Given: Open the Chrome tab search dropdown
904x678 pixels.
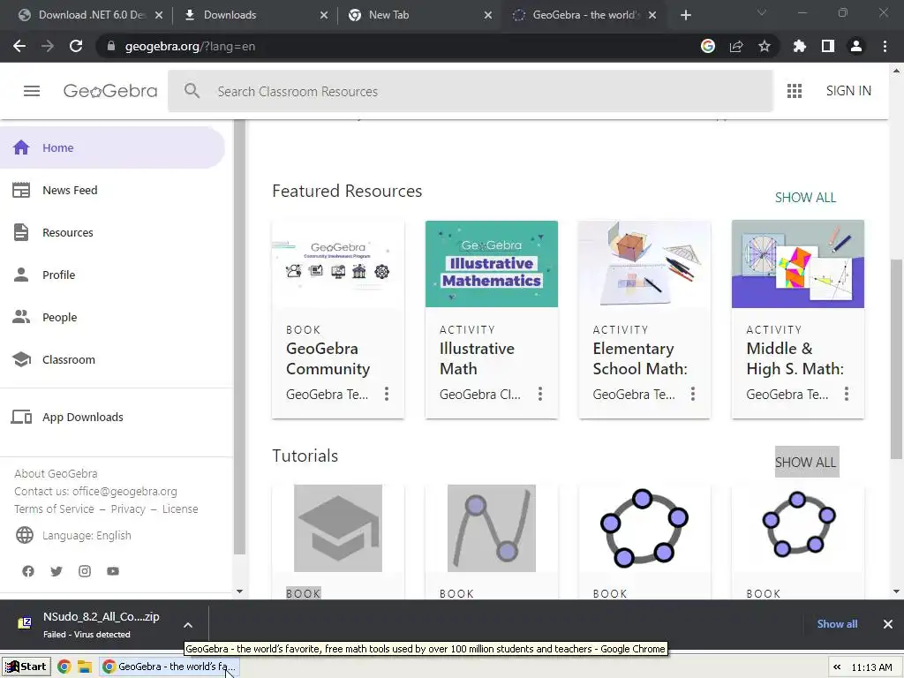Looking at the screenshot, I should tap(762, 13).
